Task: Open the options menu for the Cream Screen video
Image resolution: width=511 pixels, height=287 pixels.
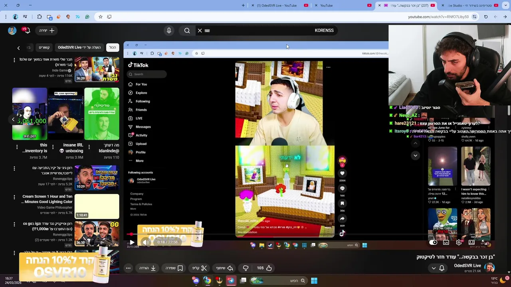Action: pos(14,197)
